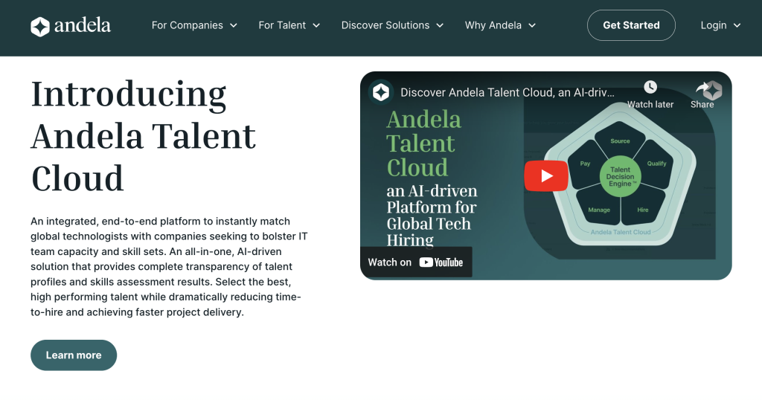Click the Introducing Andela Talent Cloud heading
Screen dimensions: 762x400
pos(144,136)
